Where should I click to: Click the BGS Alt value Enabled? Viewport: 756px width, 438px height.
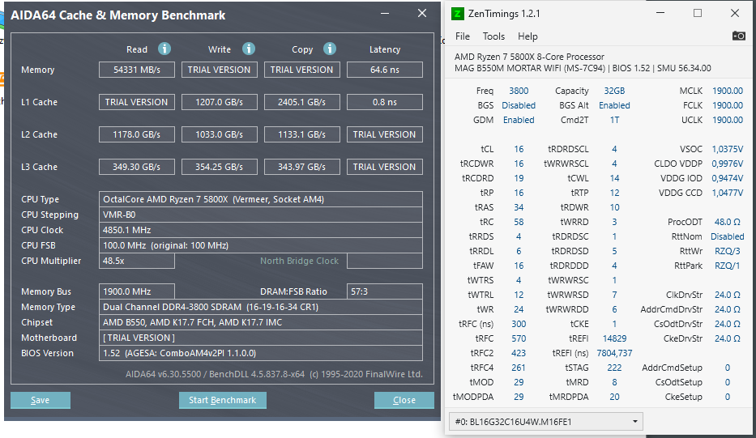pyautogui.click(x=614, y=105)
